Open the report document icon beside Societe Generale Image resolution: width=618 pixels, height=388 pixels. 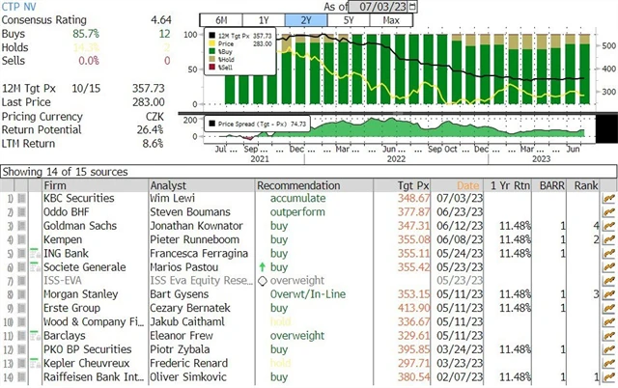(35, 267)
